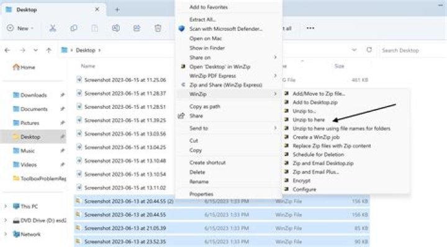Go back with the left arrow
447x247 pixels.
coord(7,50)
